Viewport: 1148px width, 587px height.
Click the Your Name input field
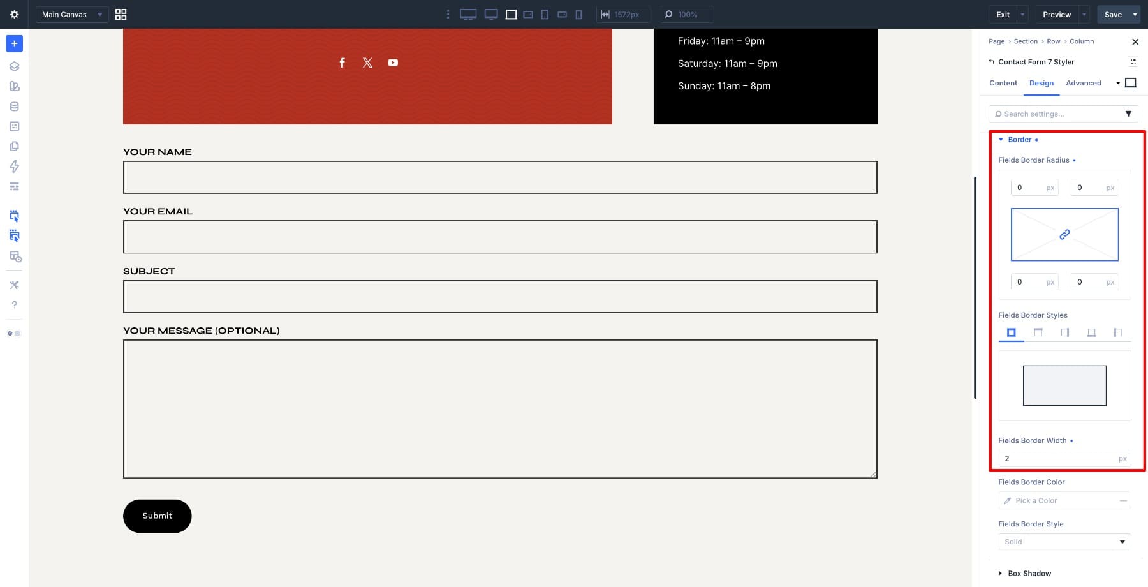(x=500, y=177)
